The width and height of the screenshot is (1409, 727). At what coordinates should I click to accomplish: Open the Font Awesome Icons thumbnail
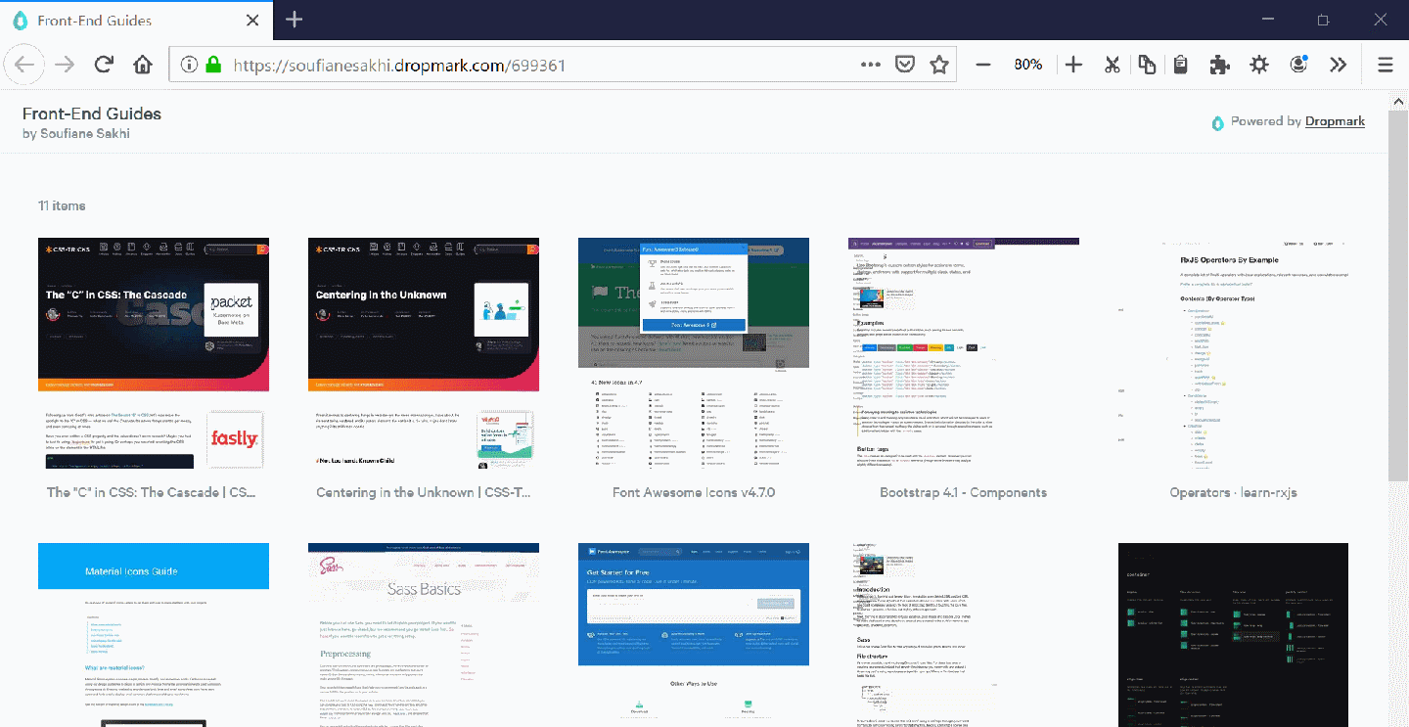coord(694,353)
